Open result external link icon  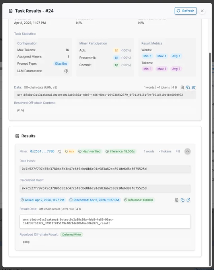pyautogui.click(x=188, y=200)
